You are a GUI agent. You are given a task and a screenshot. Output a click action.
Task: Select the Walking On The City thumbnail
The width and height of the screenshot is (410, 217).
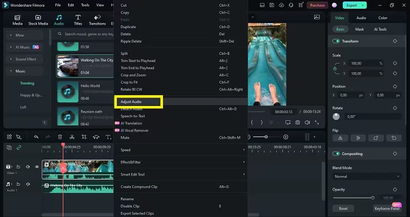(x=68, y=66)
